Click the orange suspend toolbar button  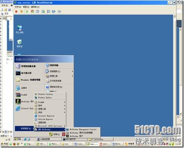click(x=22, y=11)
